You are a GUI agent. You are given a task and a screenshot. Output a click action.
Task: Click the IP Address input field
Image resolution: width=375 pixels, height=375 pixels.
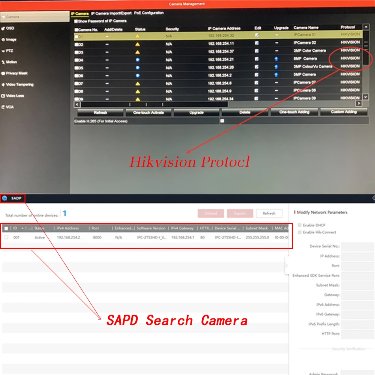coord(358,256)
